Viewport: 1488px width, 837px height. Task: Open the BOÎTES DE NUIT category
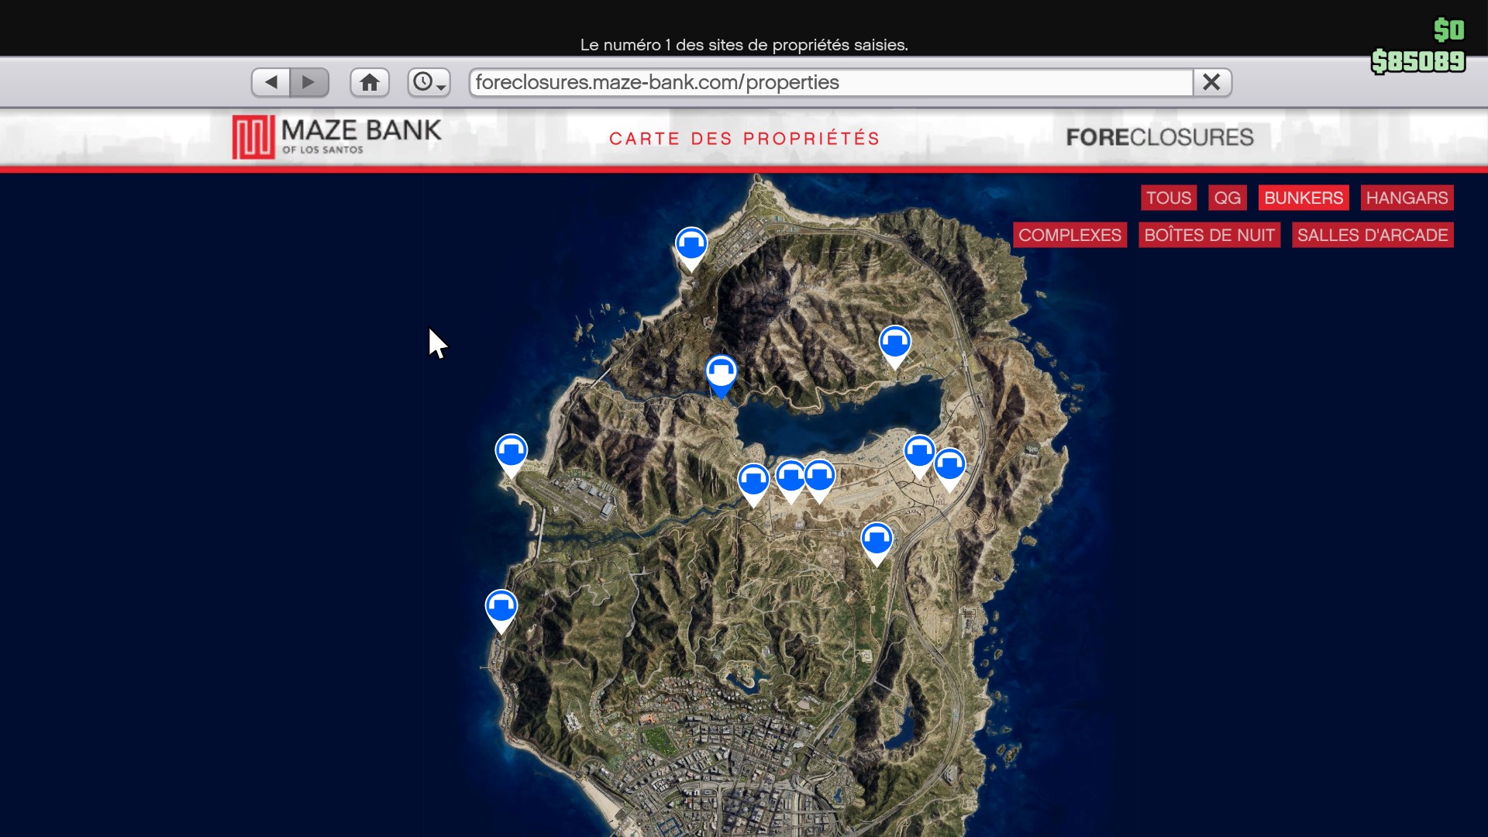1209,235
